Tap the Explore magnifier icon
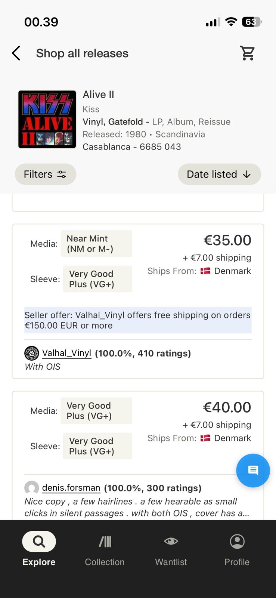 (x=39, y=541)
